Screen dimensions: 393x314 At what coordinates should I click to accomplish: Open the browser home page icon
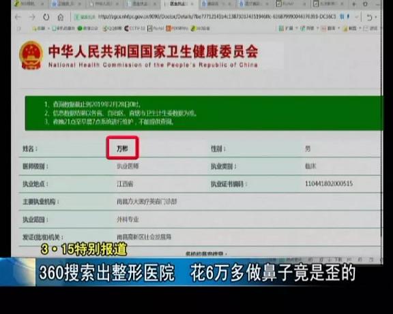tap(61, 17)
